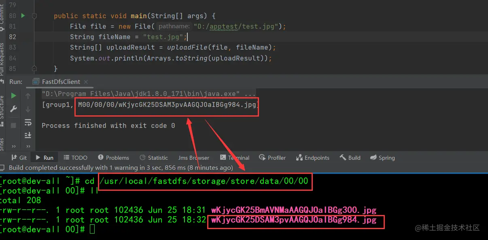Open the Statistic tool window
Image resolution: width=488 pixels, height=240 pixels.
click(x=154, y=158)
